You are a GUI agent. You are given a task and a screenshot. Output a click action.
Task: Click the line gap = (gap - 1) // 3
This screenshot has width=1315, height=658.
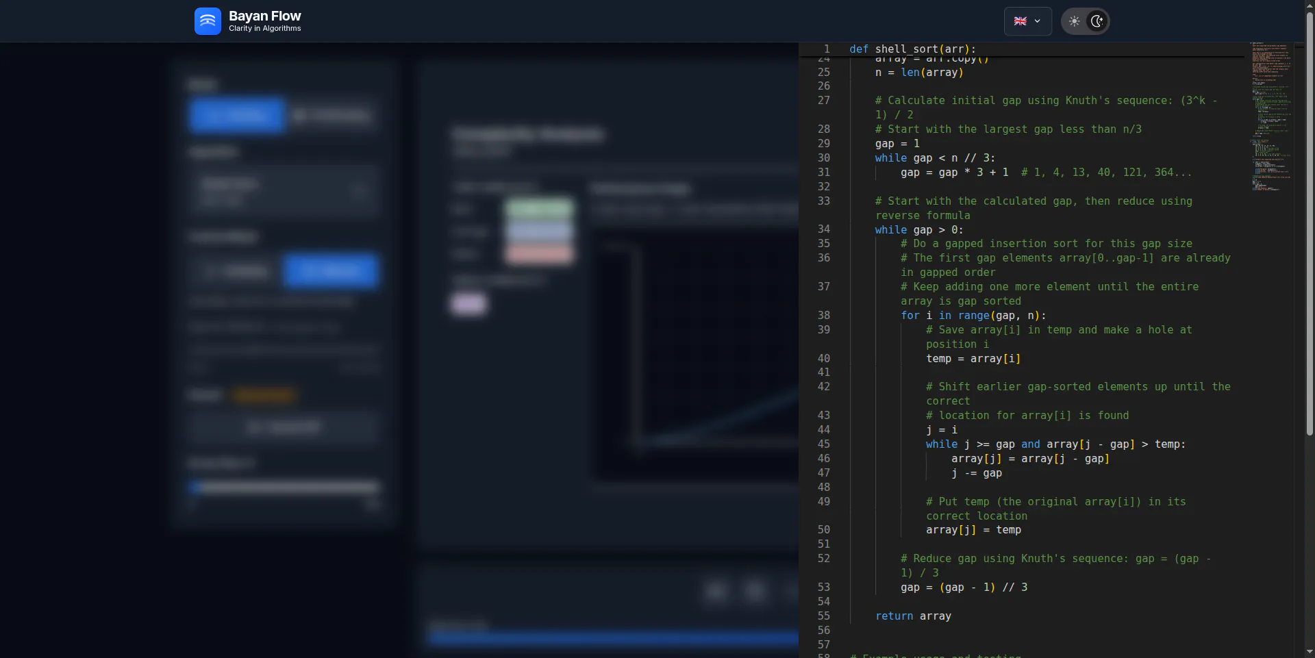coord(964,587)
